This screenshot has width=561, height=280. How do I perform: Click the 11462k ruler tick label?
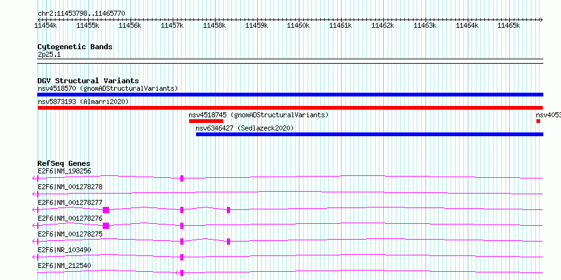coord(383,25)
